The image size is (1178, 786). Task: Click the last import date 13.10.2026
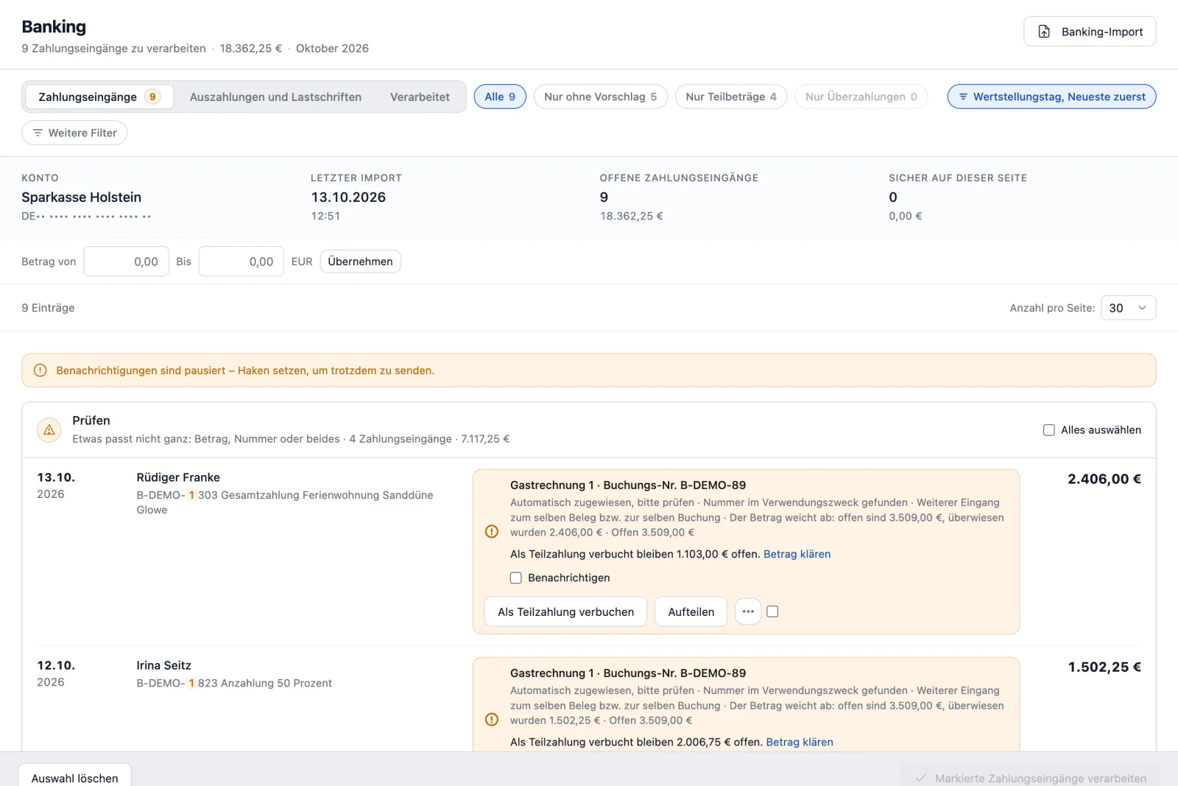(348, 197)
